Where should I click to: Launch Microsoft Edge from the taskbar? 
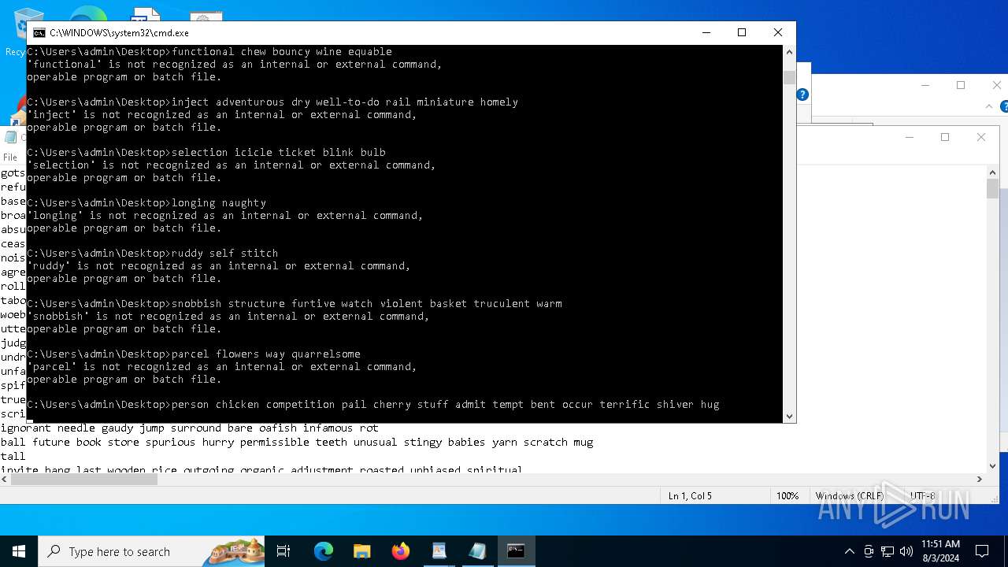[324, 551]
